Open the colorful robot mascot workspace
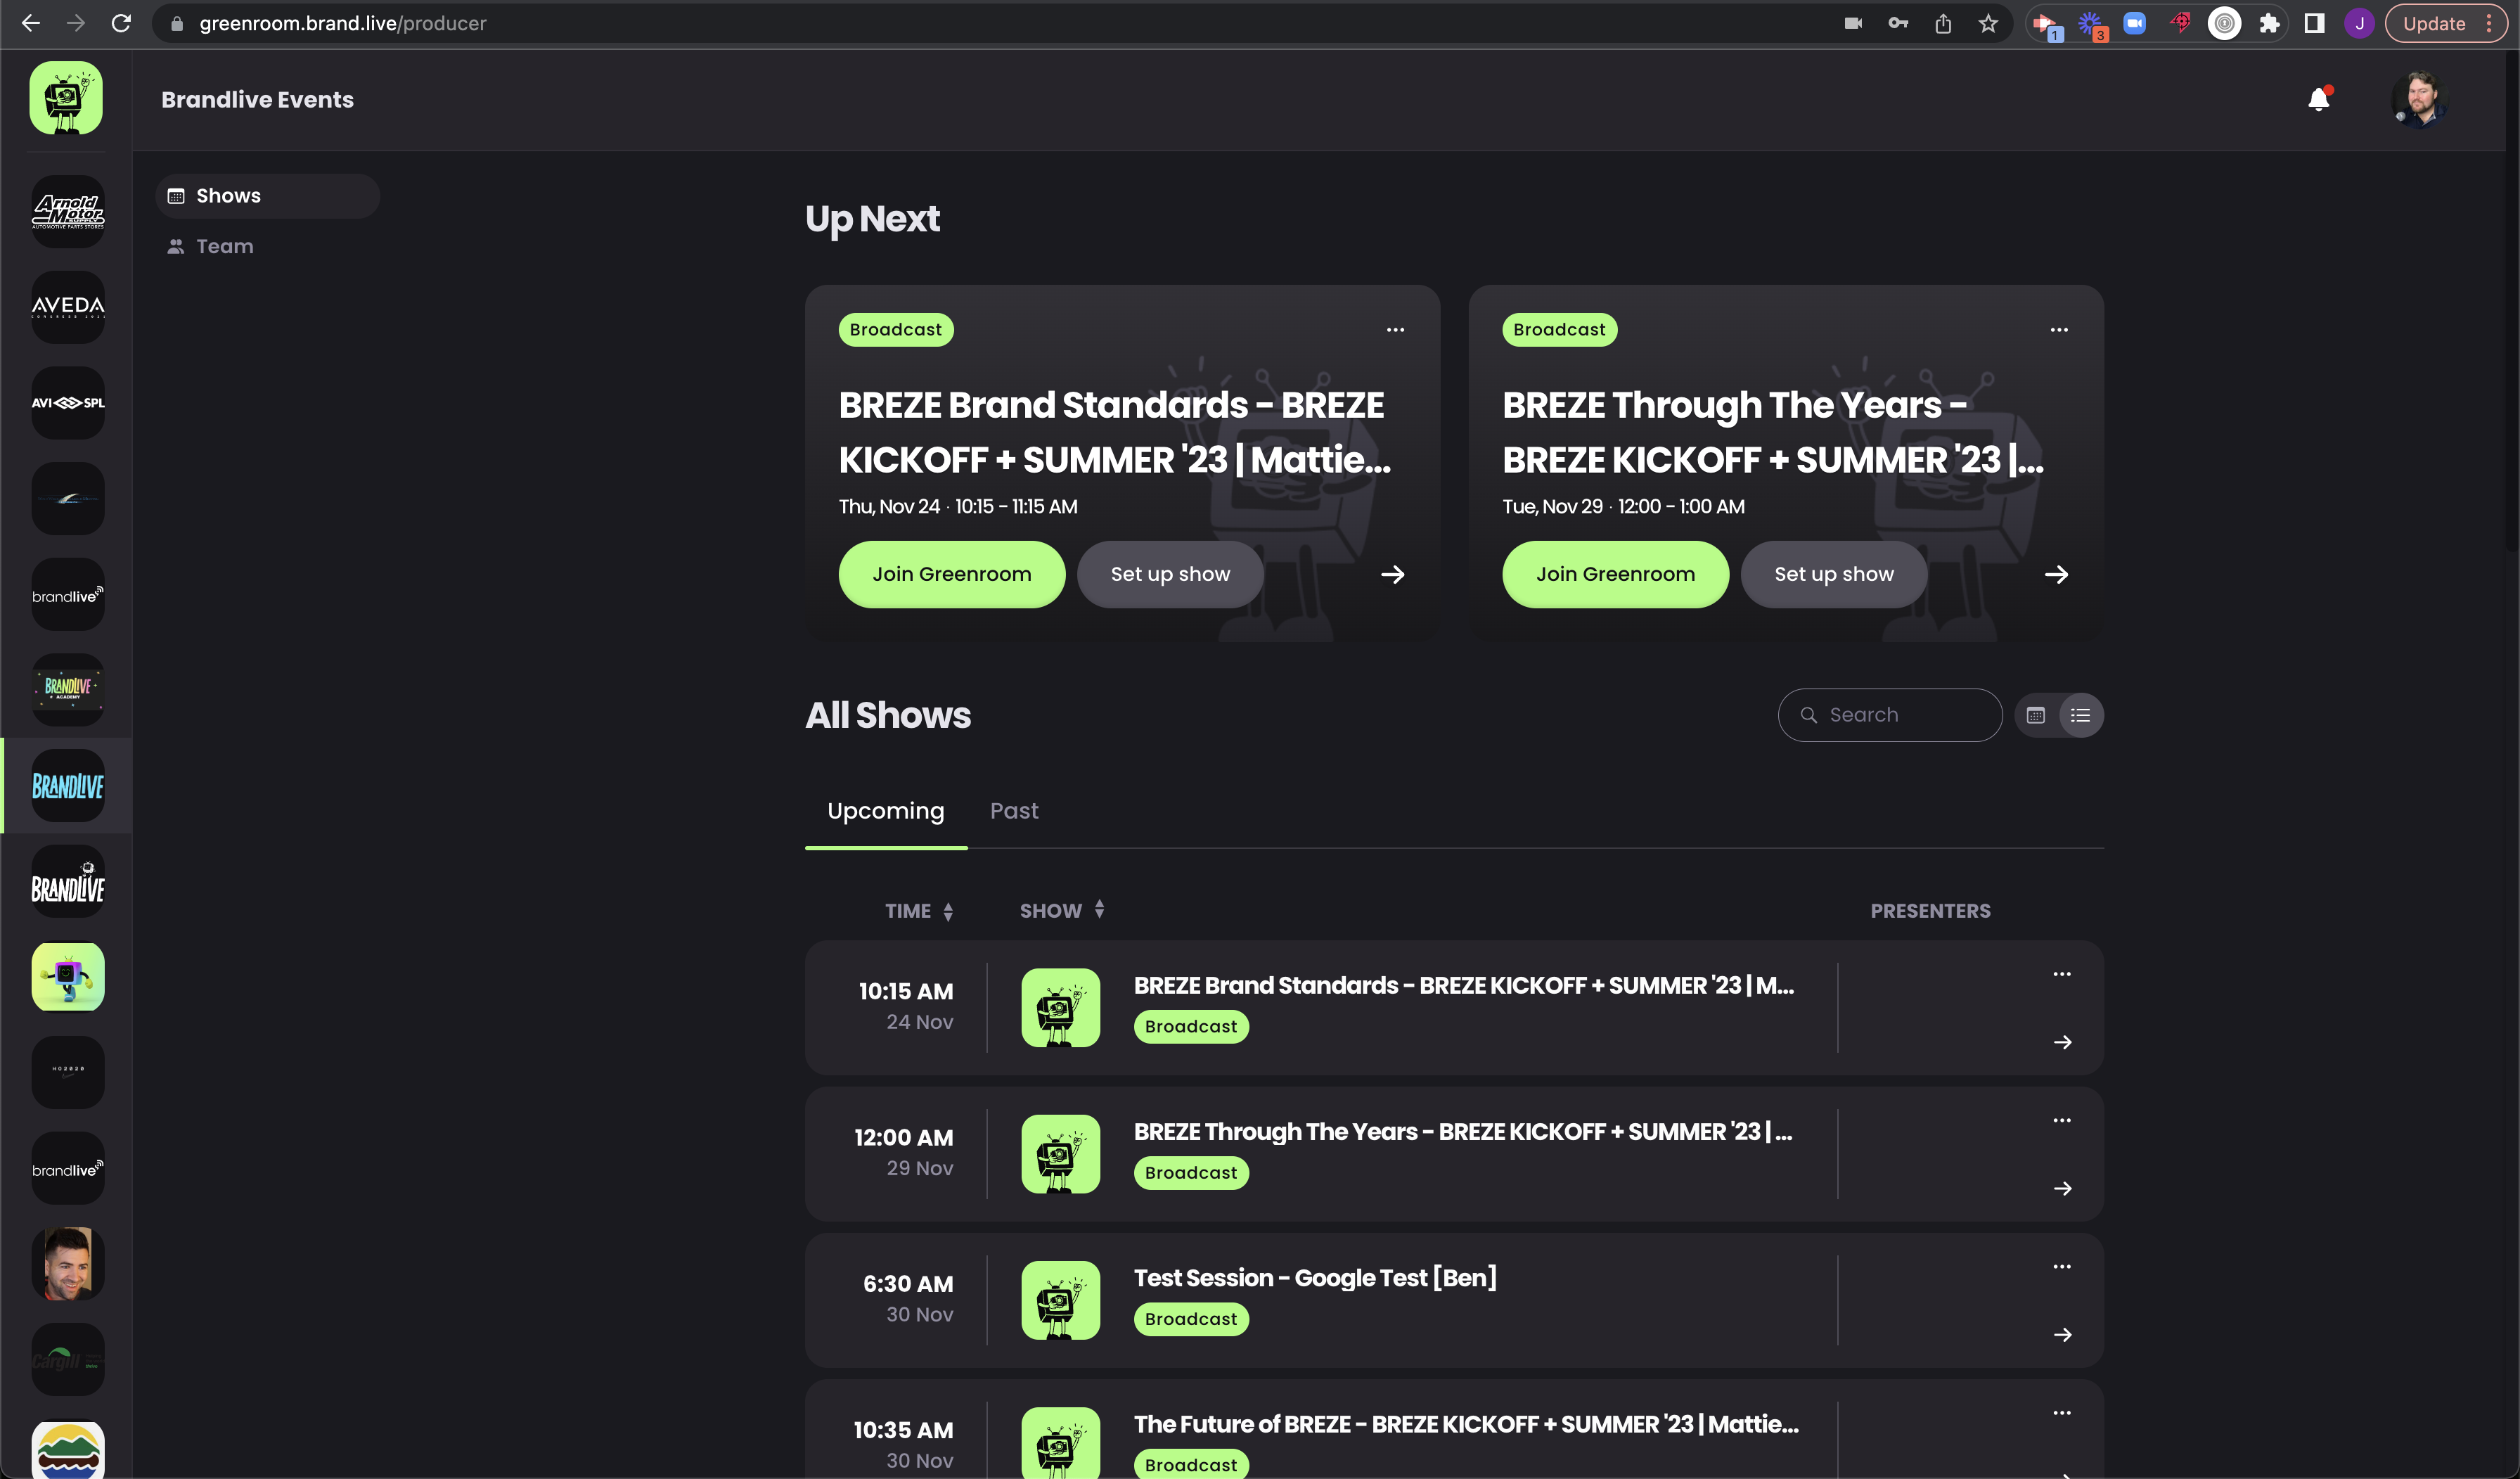Screen dimensions: 2520x1479 [x=67, y=977]
